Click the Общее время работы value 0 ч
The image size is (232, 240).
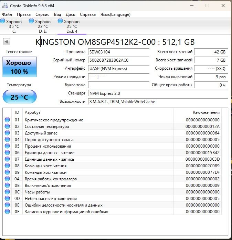[211, 85]
